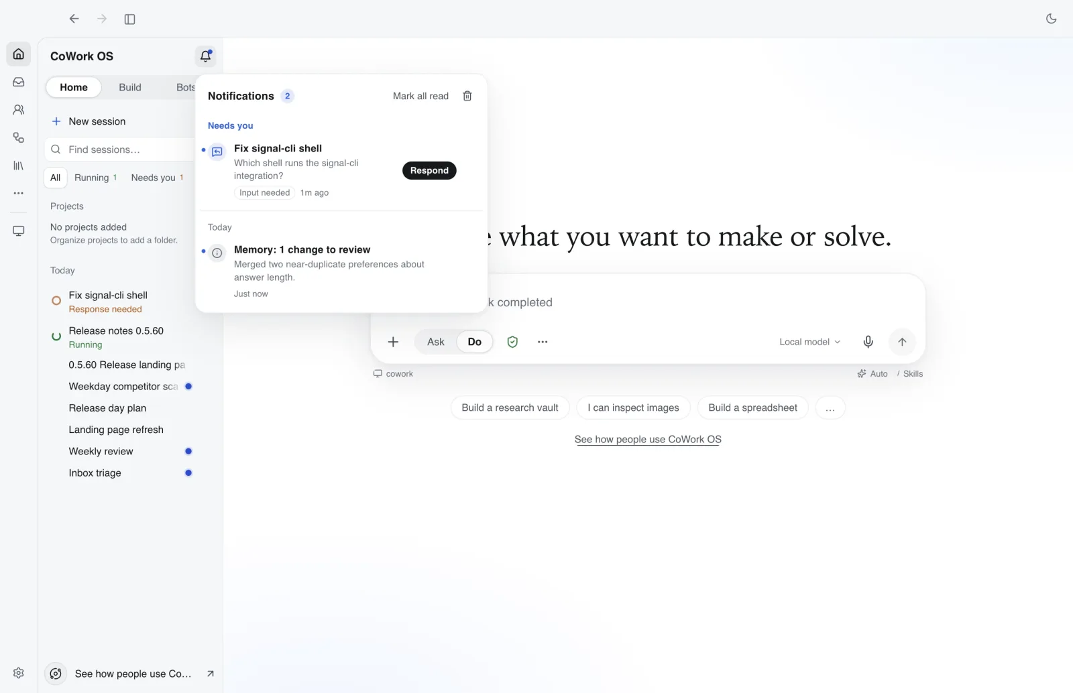Choose the 'Build a research vault' suggestion

510,407
